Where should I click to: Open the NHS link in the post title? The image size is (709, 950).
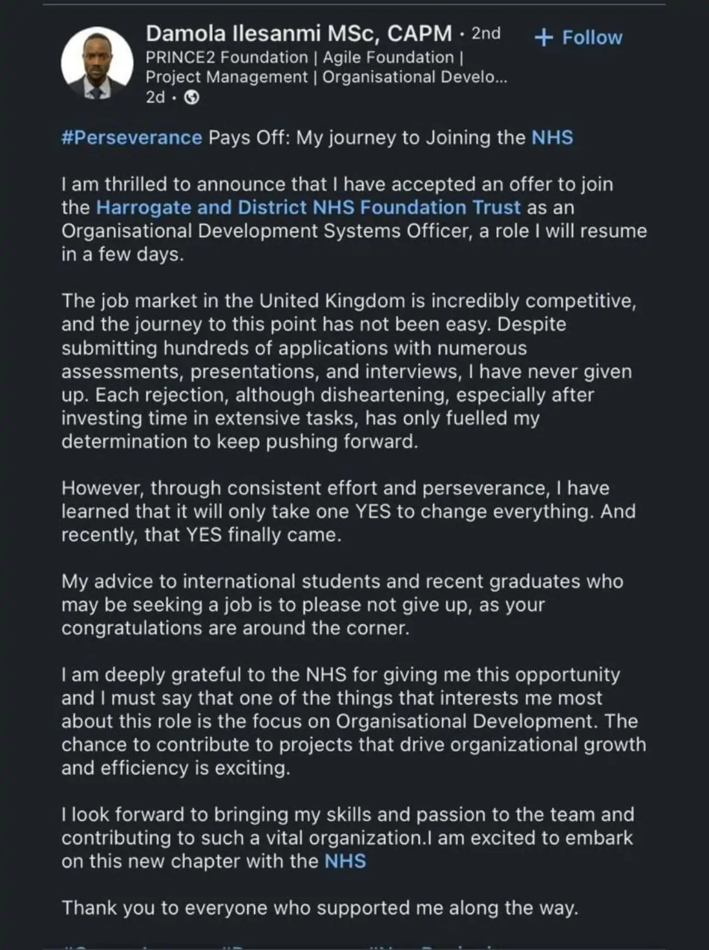coord(552,137)
